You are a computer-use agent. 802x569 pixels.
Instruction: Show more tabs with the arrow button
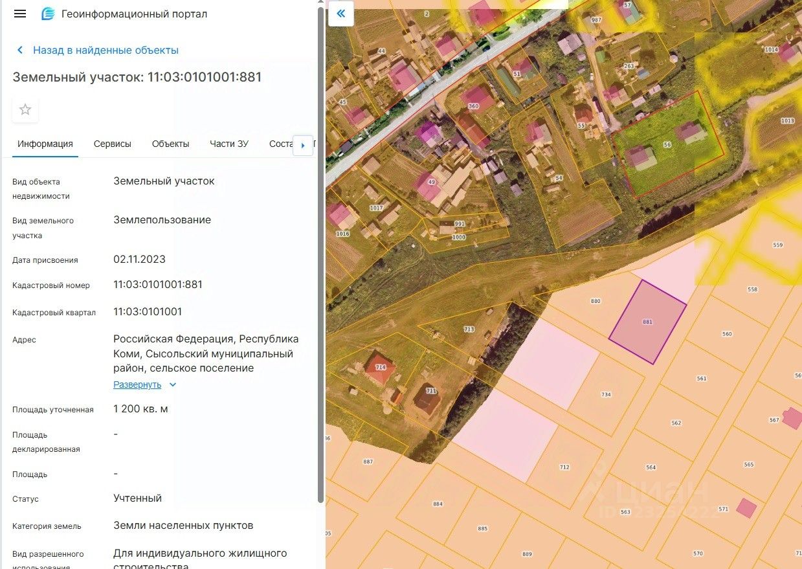click(x=303, y=145)
